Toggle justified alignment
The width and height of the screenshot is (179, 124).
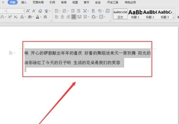coord(74,17)
